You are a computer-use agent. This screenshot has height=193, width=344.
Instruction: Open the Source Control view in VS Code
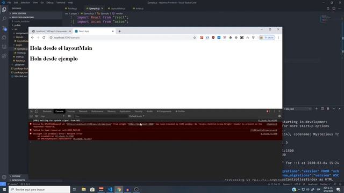coord(4,28)
